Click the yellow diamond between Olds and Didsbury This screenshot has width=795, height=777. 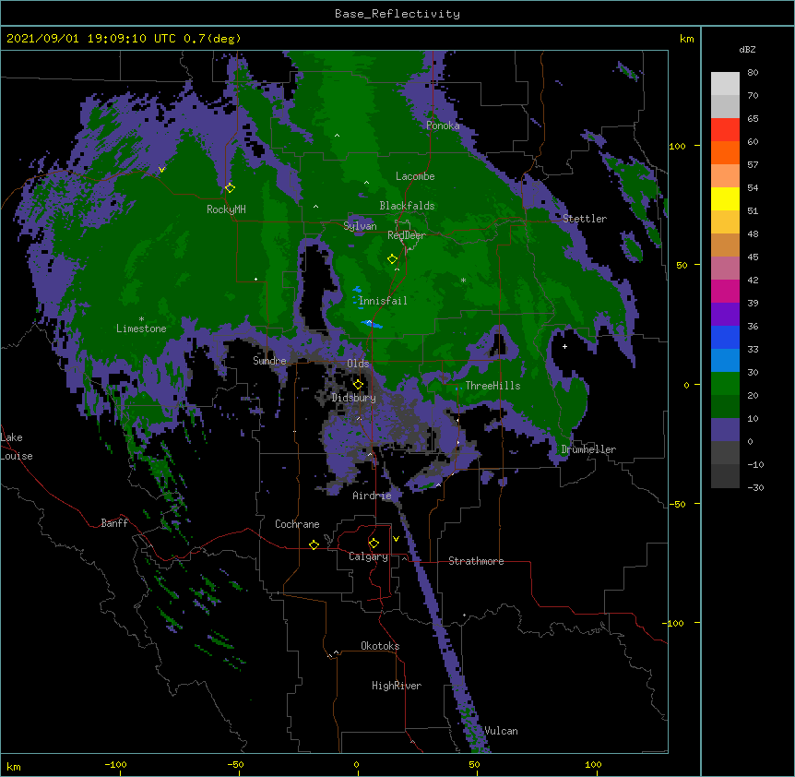(x=358, y=384)
